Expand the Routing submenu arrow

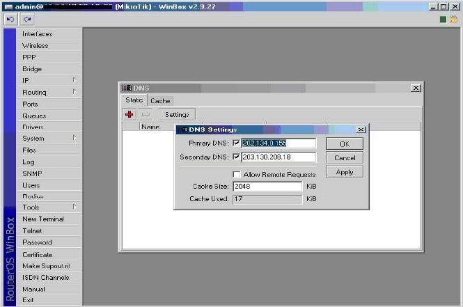tap(74, 92)
